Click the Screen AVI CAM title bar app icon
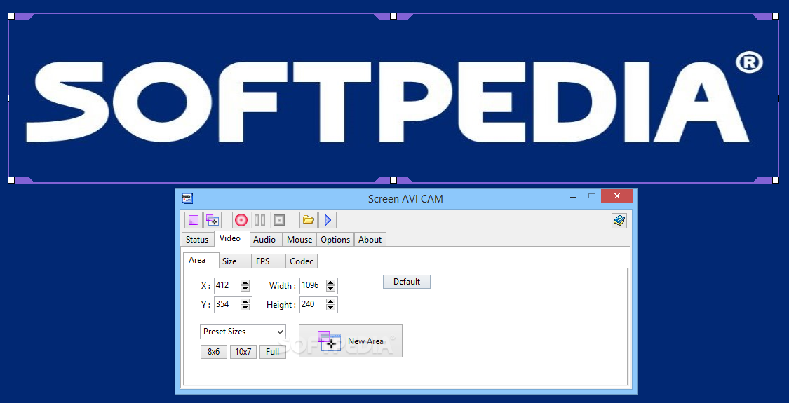The width and height of the screenshot is (789, 403). point(187,198)
